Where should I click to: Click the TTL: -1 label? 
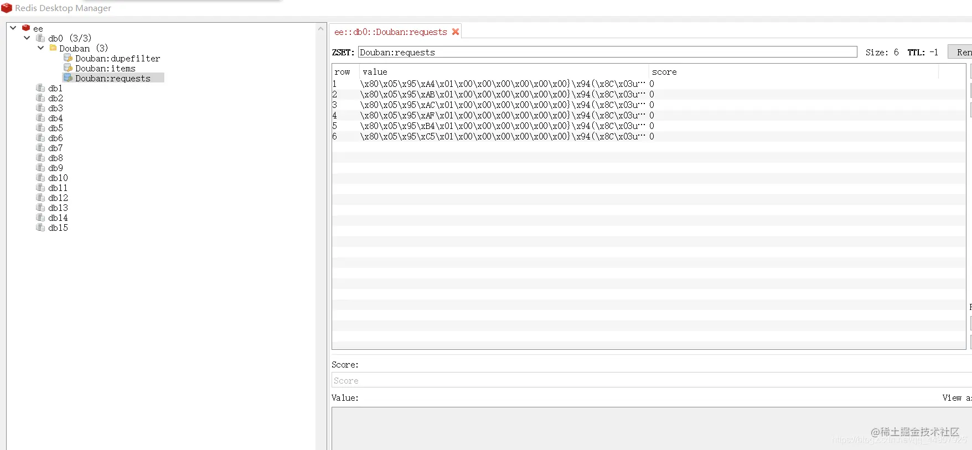[923, 52]
